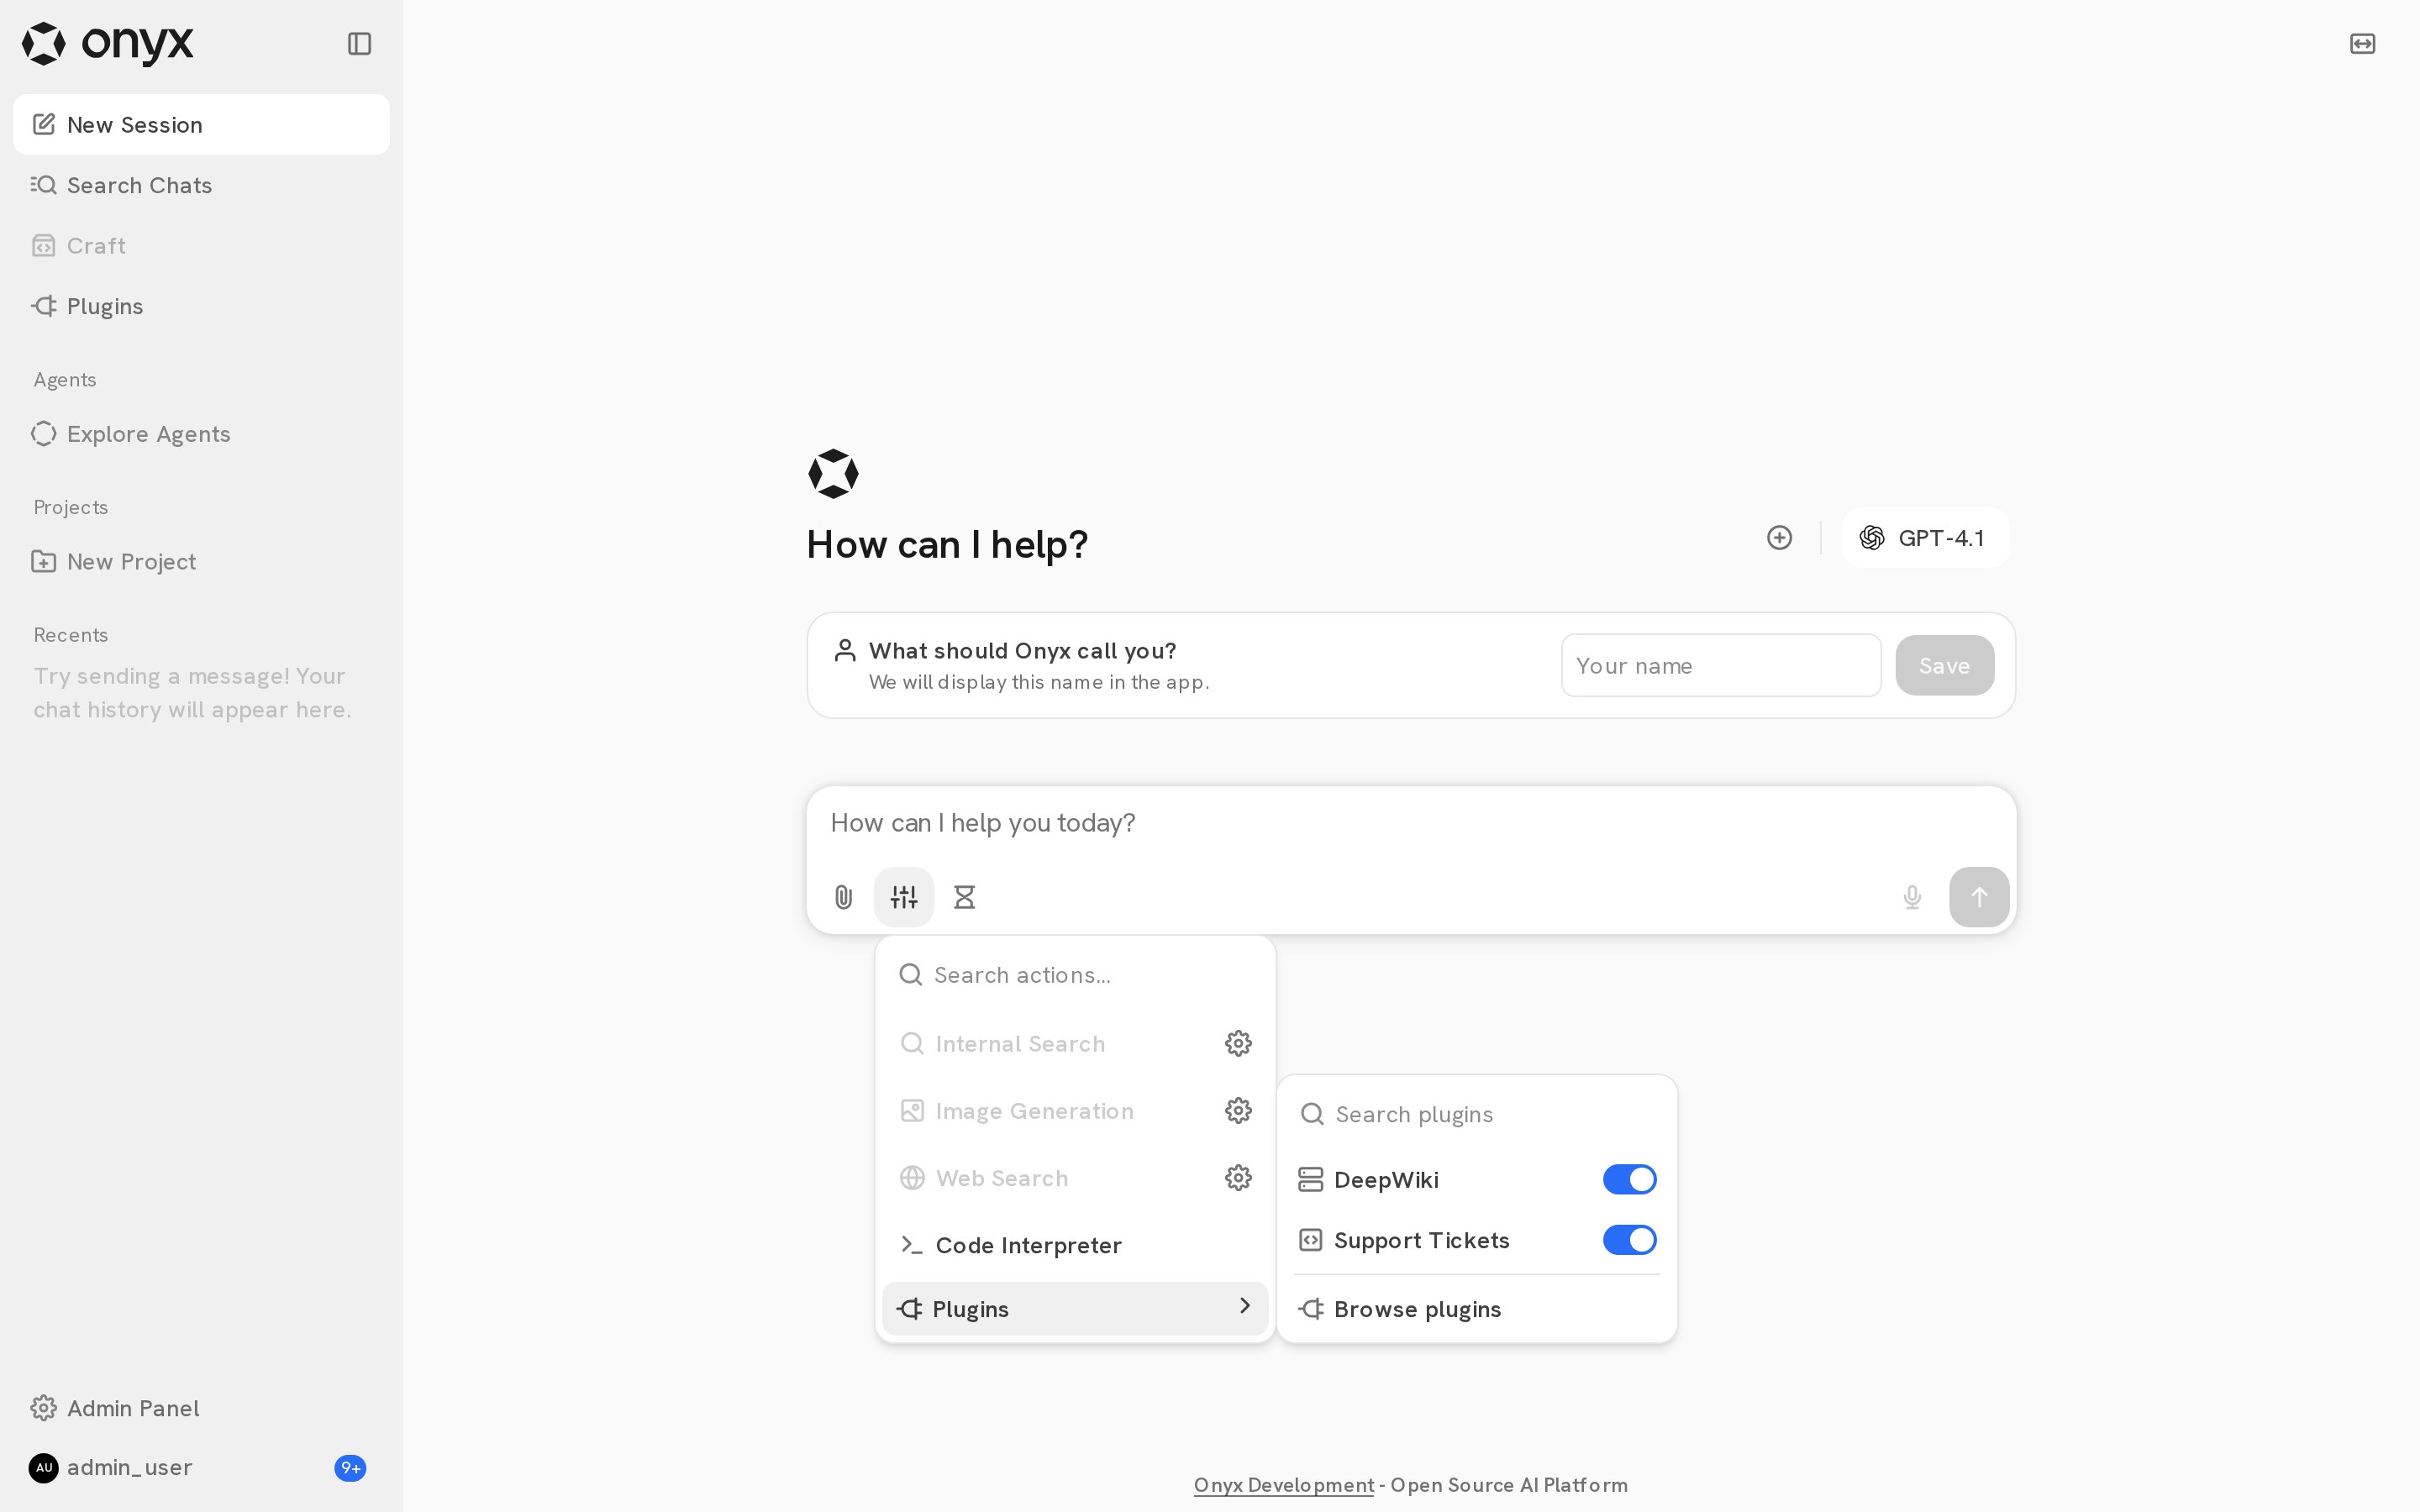Open Craft in the sidebar
Viewport: 2420px width, 1512px height.
pos(201,246)
